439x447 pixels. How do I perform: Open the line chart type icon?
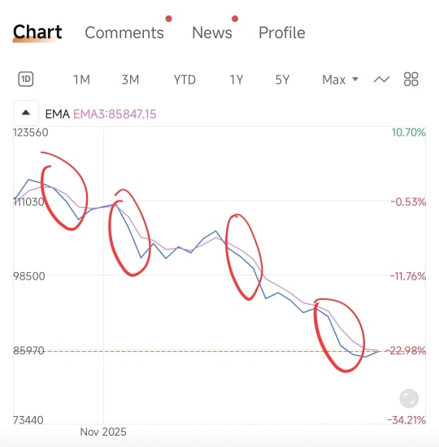381,80
